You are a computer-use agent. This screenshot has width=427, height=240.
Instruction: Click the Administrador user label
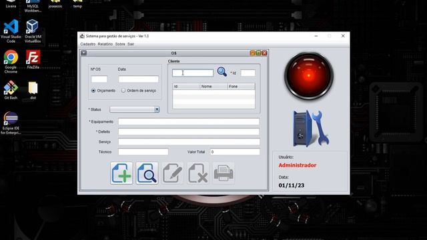point(298,165)
